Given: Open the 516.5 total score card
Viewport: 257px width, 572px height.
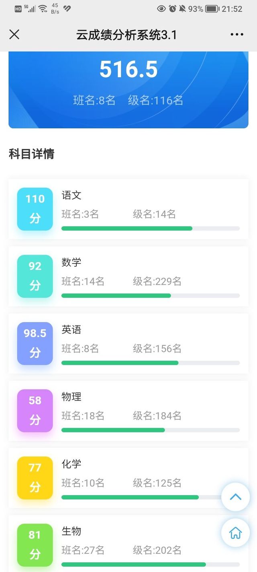Looking at the screenshot, I should 128,90.
